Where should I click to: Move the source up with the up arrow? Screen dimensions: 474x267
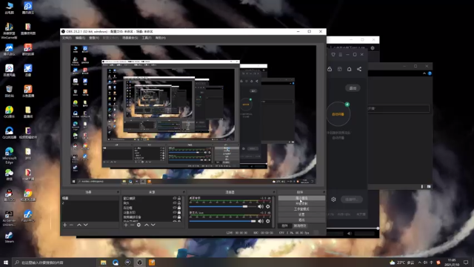(147, 225)
